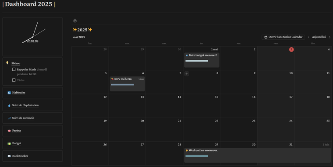The image size is (333, 167).
Task: Open the Habitudes page icon
Action: (x=9, y=93)
